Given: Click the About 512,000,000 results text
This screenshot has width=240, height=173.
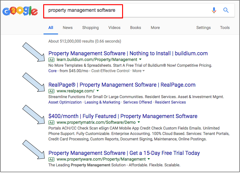Looking at the screenshot, I should pos(85,41).
